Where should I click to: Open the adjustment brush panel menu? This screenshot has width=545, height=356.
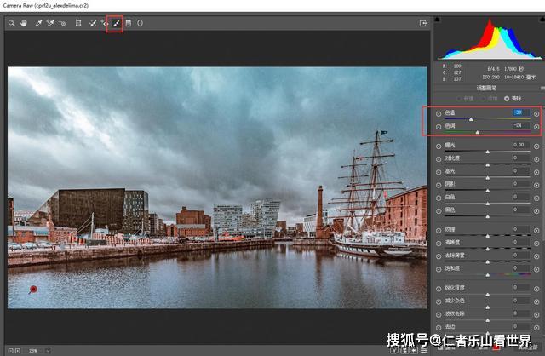coord(542,88)
